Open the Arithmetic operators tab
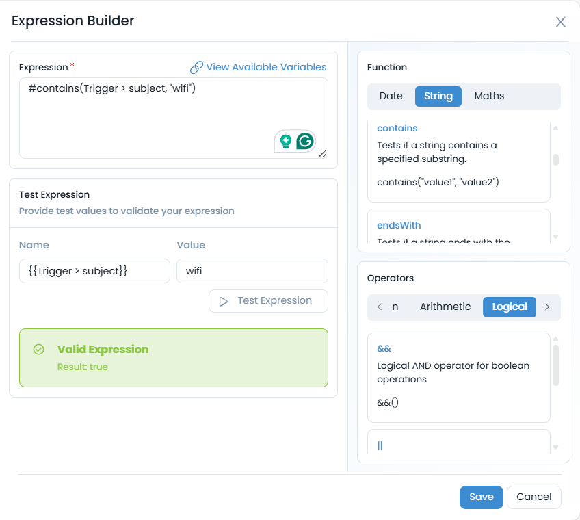 pos(445,307)
